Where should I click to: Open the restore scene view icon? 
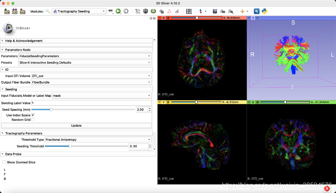(x=231, y=11)
